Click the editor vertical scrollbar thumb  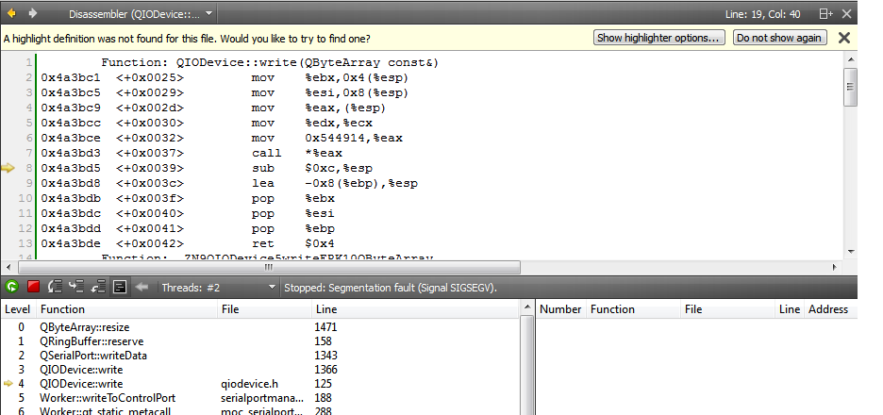[x=850, y=87]
